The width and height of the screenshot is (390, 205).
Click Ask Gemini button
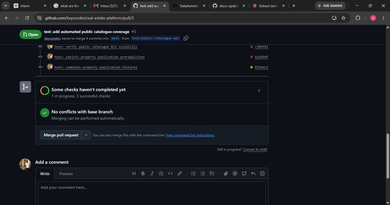coord(330,6)
